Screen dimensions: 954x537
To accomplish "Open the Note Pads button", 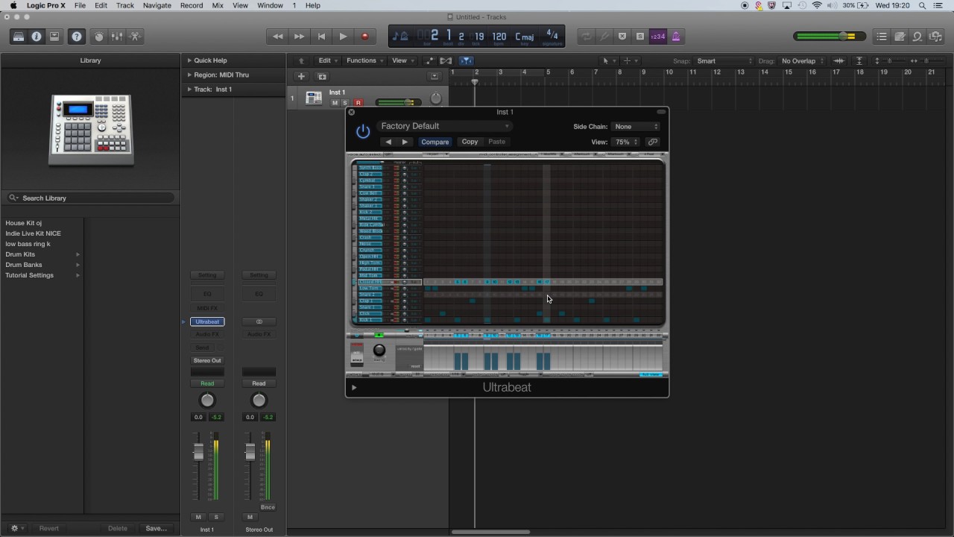I will tap(900, 37).
